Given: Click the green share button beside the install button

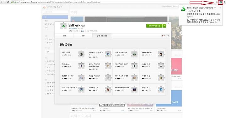Looking at the screenshot, I should (x=164, y=26).
